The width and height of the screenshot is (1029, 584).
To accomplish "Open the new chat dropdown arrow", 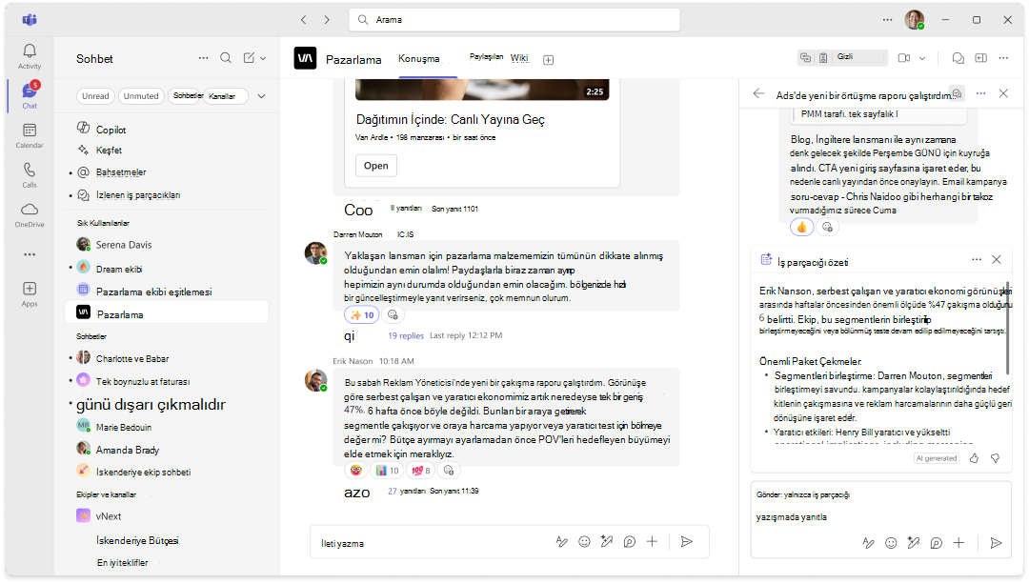I will point(263,58).
